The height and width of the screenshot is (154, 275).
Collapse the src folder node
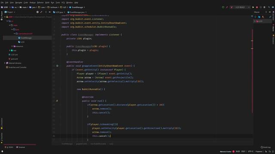click(7, 21)
